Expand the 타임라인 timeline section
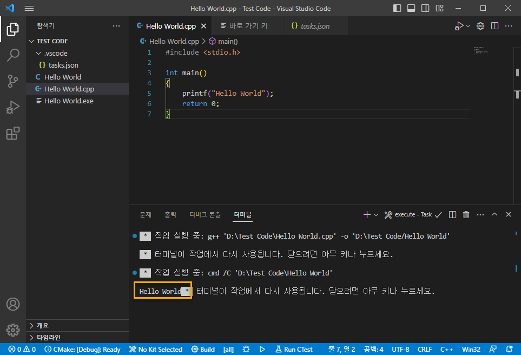521x355 pixels. (77, 337)
